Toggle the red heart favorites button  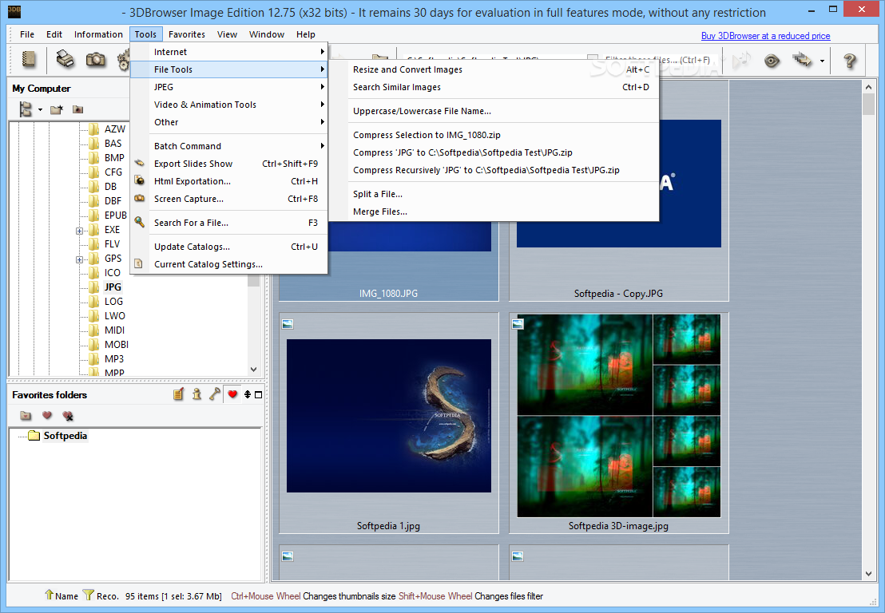(x=232, y=394)
